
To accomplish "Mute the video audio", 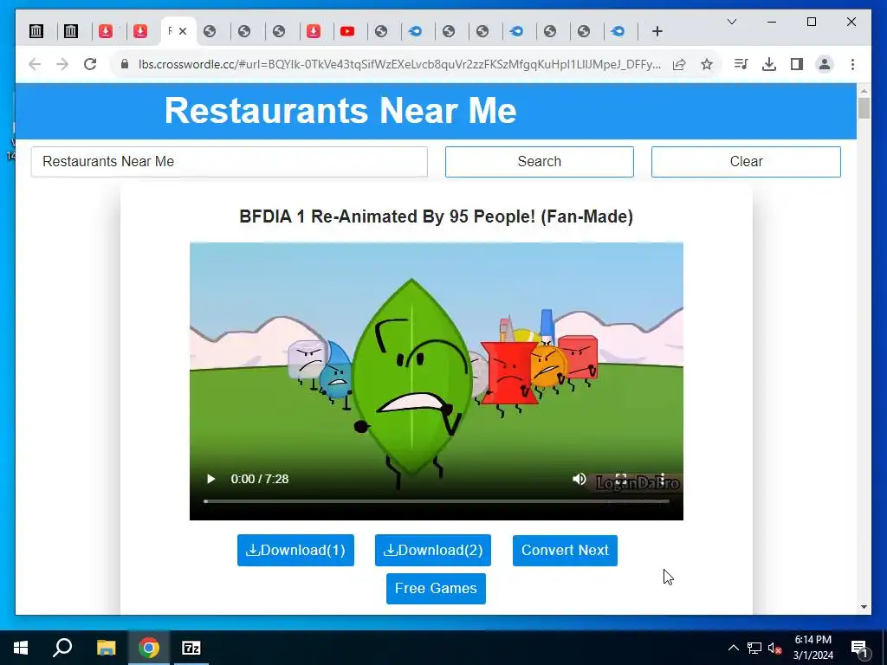I will 579,479.
